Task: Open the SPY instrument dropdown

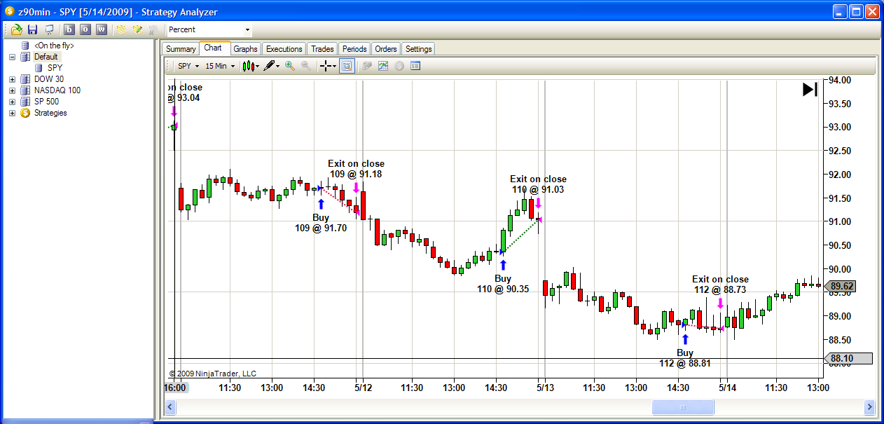Action: 188,66
